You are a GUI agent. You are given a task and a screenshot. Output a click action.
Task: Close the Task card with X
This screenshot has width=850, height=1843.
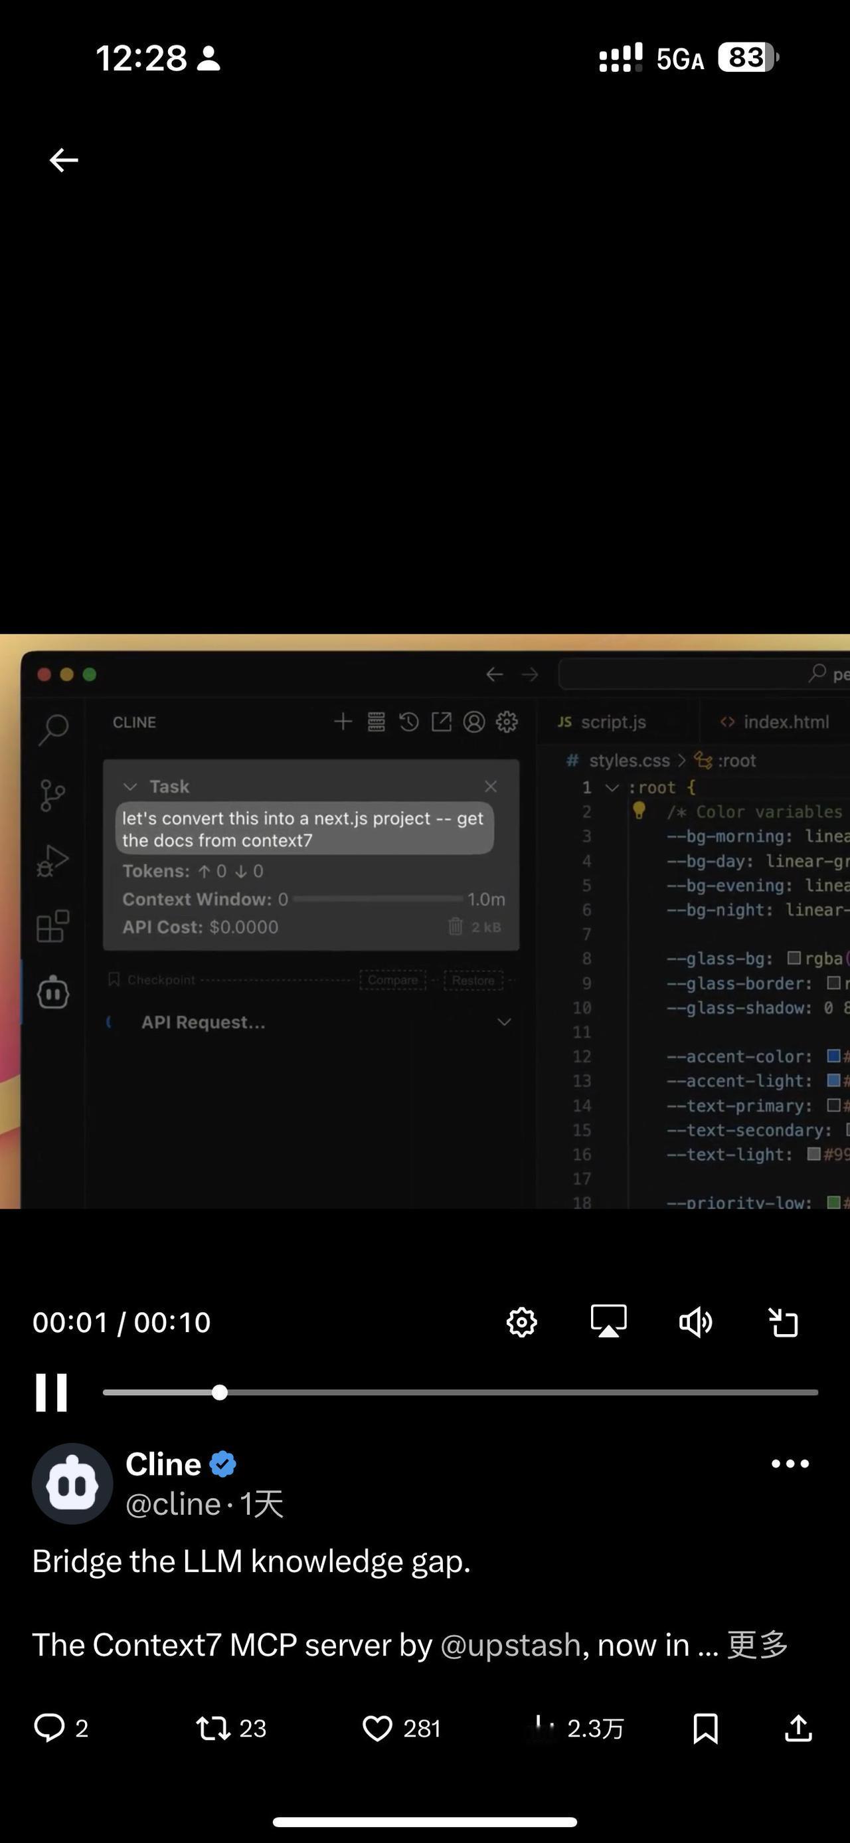point(491,786)
